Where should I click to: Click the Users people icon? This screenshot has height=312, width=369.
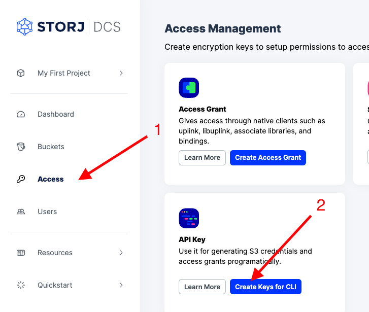click(x=21, y=212)
